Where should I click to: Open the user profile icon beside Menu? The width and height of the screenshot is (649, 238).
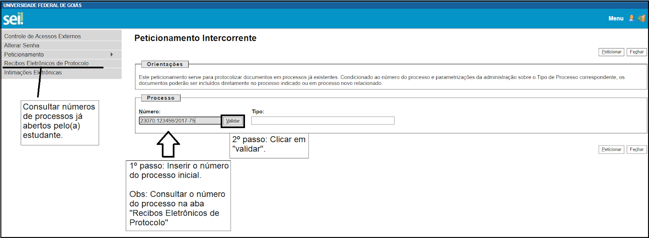pos(632,18)
